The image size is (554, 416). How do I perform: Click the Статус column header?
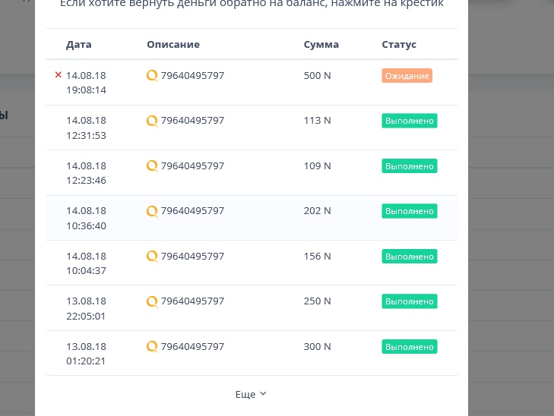[399, 45]
